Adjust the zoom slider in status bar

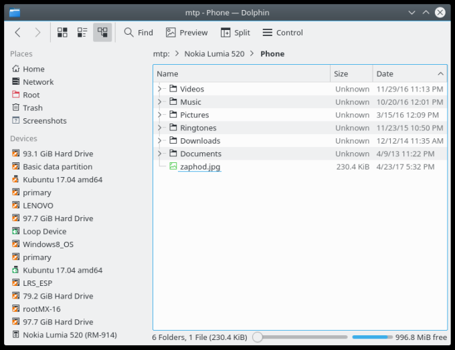(258, 337)
